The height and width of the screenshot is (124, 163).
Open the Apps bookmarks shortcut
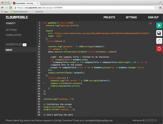tap(5, 12)
